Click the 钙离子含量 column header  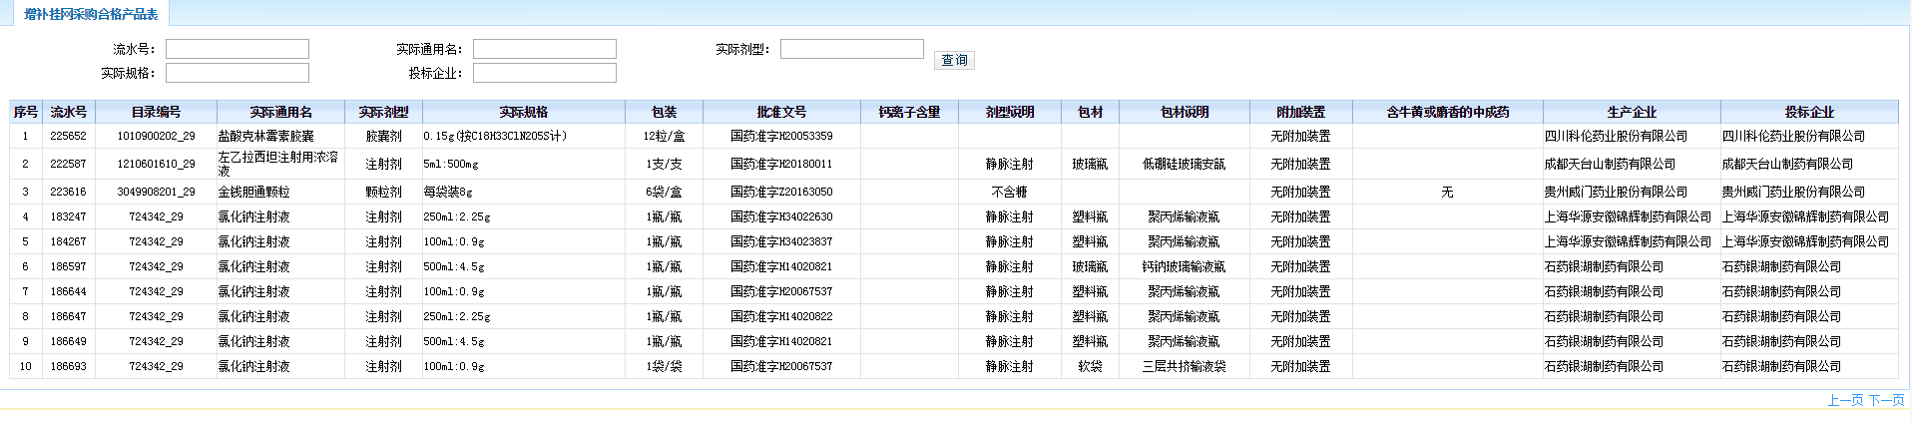[x=909, y=112]
